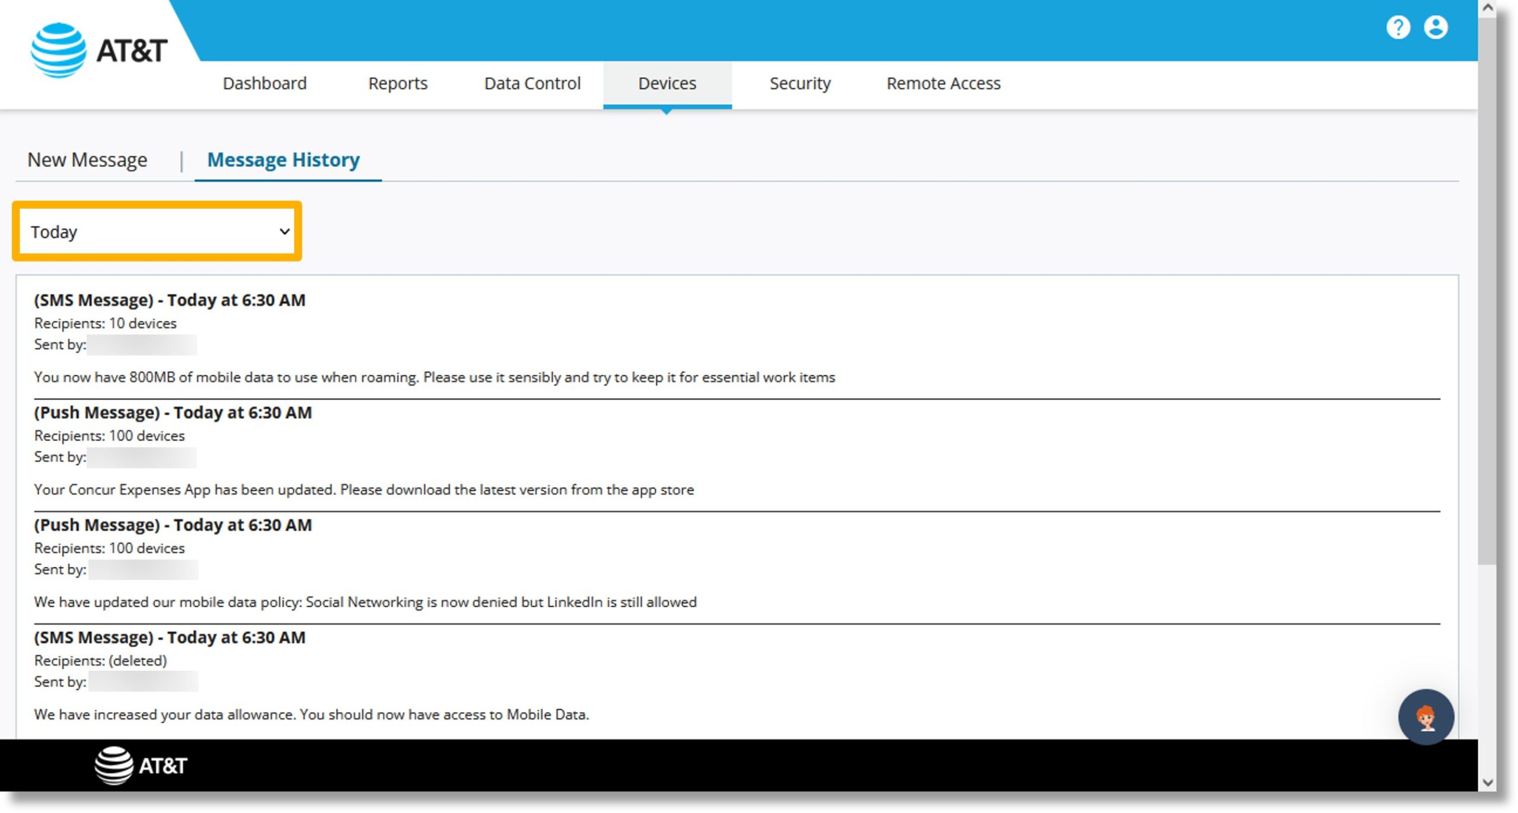Switch to the New Message tab
Viewport: 1518px width, 813px height.
click(x=88, y=160)
